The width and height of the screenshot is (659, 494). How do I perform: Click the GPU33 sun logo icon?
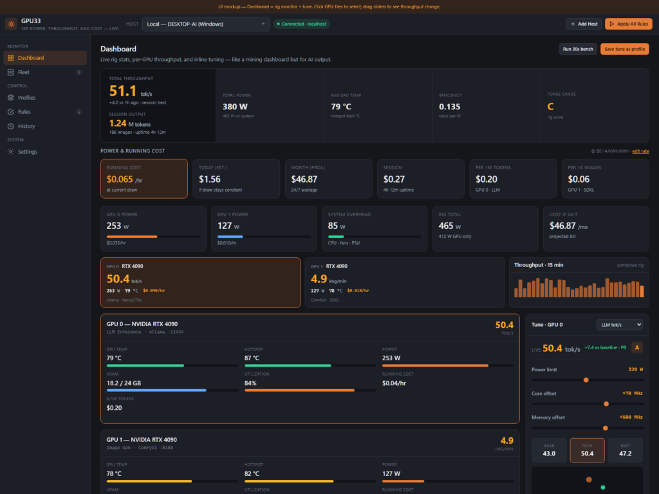[x=12, y=24]
